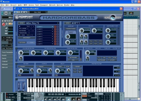Open the Microtuning dropdown
This screenshot has width=141, height=101.
pyautogui.click(x=70, y=29)
